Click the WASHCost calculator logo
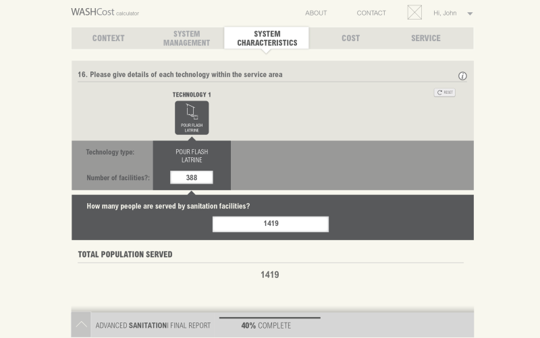 coord(105,12)
